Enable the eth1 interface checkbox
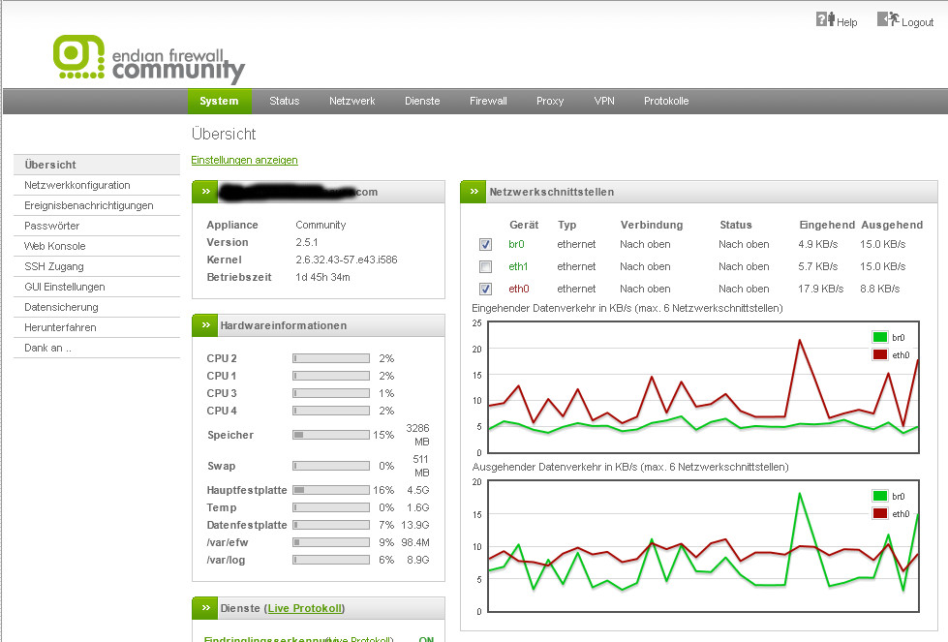This screenshot has width=948, height=642. [x=485, y=266]
